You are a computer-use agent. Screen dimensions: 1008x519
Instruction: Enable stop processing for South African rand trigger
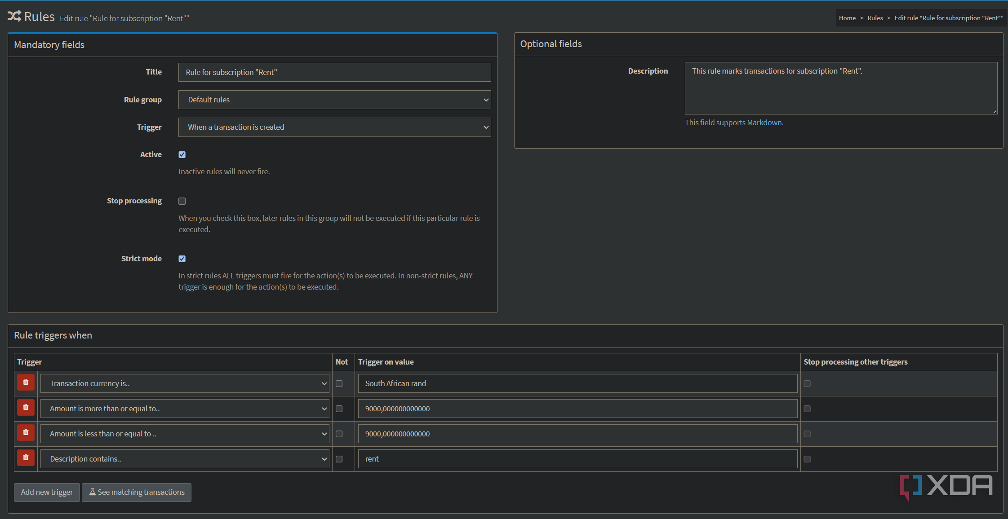(807, 384)
